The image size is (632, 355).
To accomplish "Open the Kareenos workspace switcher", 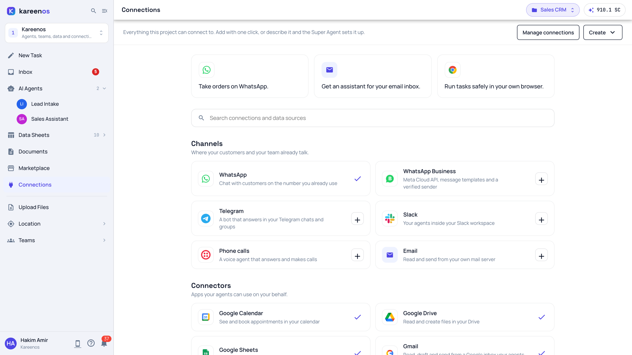I will (57, 33).
